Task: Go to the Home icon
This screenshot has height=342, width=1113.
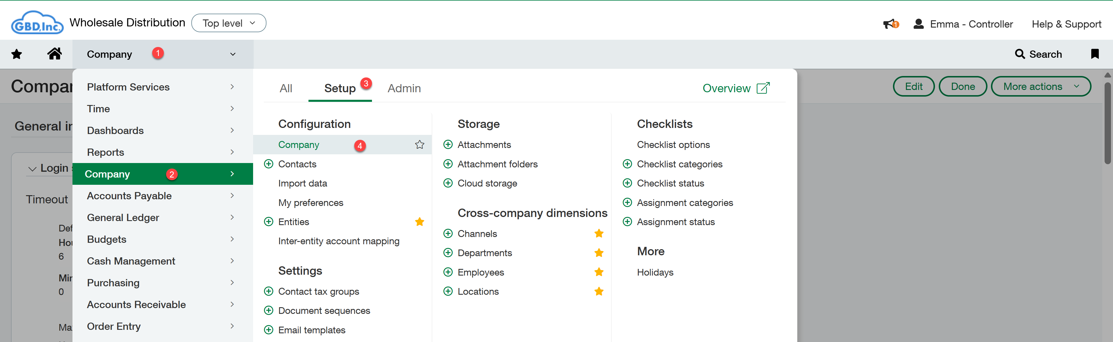Action: [55, 54]
